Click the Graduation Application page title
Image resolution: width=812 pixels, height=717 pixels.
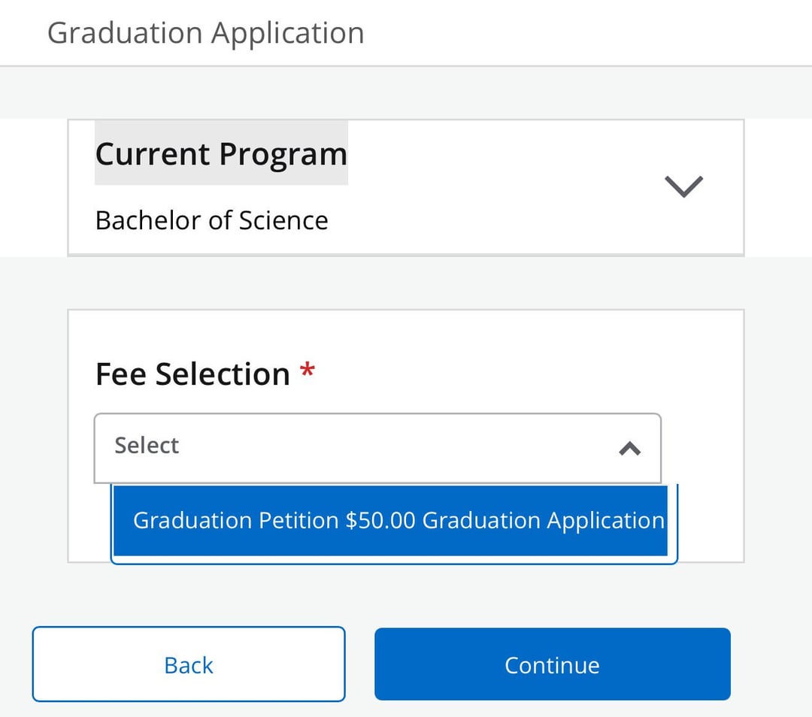click(205, 33)
